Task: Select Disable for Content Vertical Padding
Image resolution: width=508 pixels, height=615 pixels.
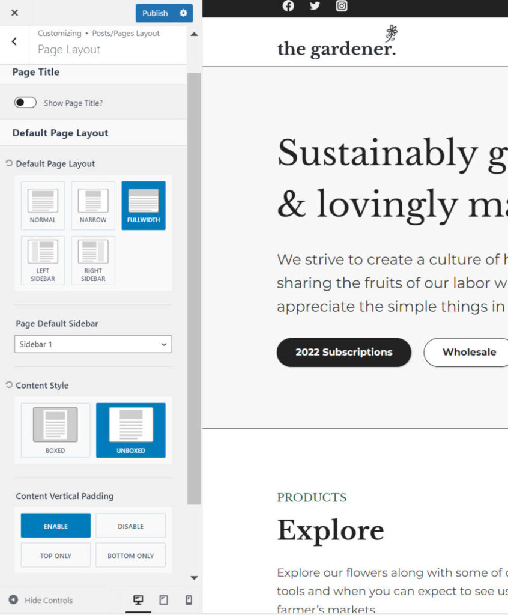Action: coord(130,526)
